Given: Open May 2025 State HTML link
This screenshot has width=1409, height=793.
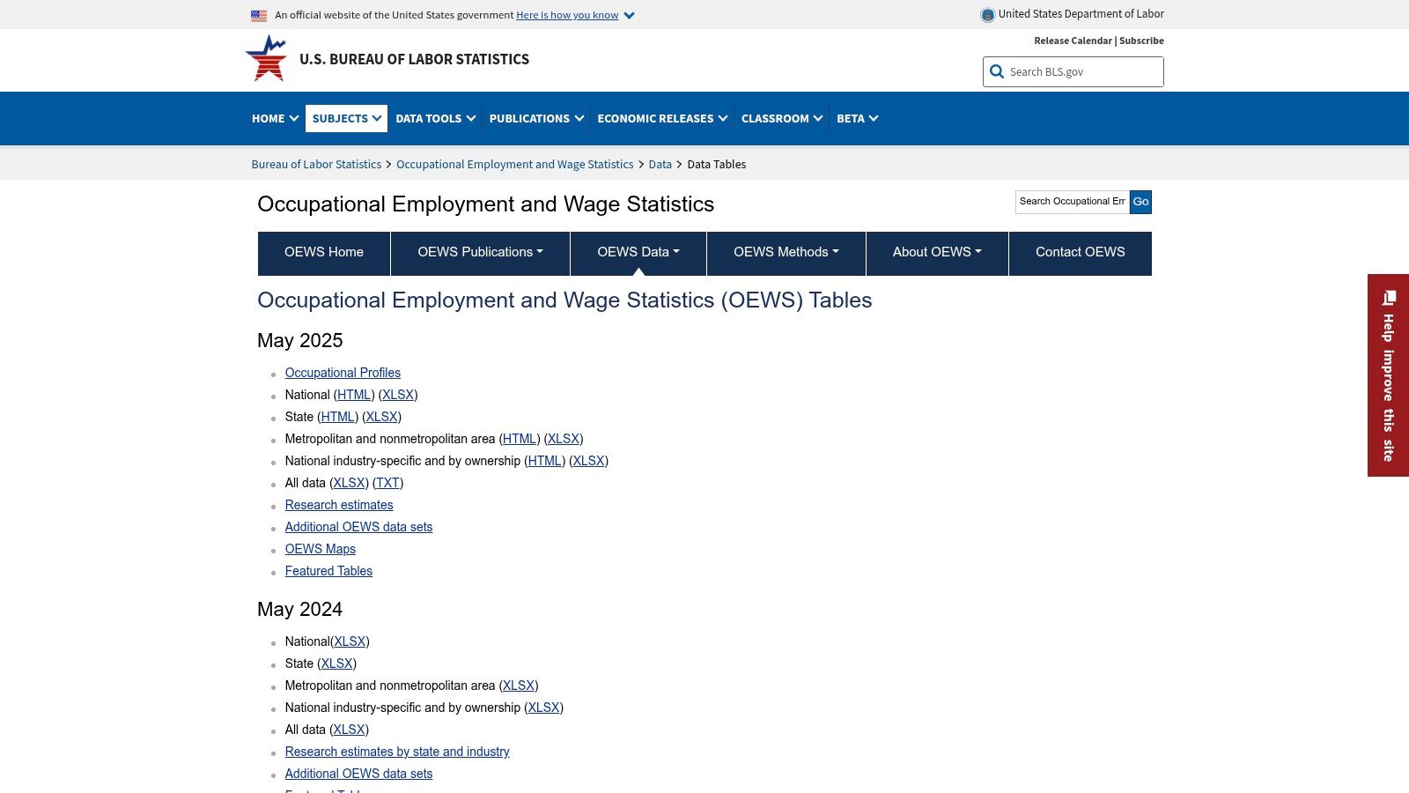Looking at the screenshot, I should [x=337, y=417].
